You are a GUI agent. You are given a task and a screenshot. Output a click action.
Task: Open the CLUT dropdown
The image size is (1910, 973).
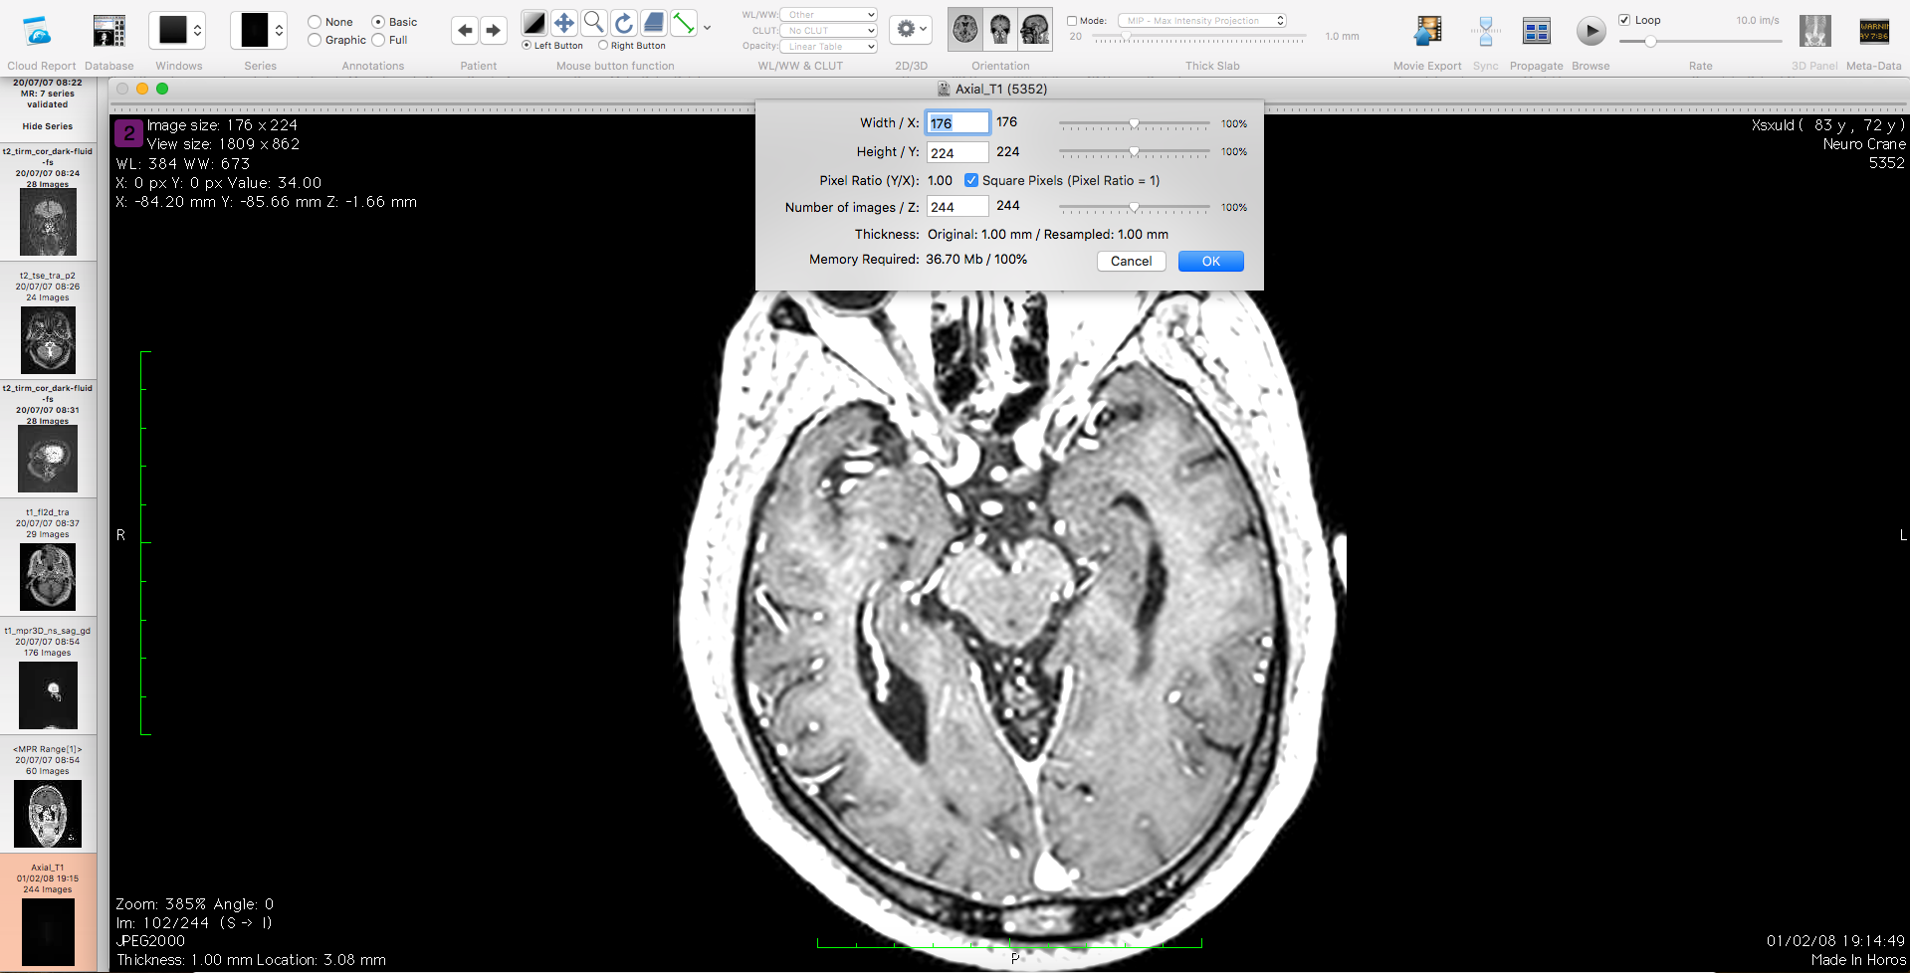pyautogui.click(x=828, y=31)
